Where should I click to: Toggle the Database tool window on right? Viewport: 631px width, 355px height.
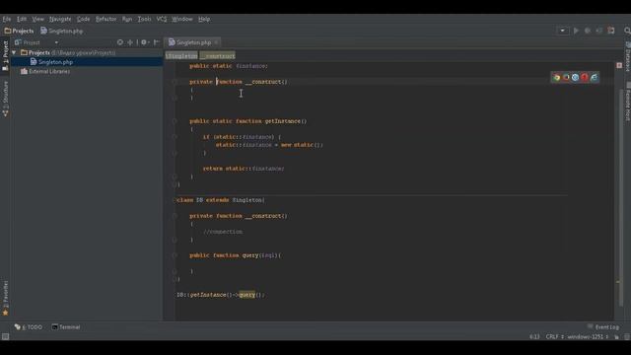(x=627, y=56)
